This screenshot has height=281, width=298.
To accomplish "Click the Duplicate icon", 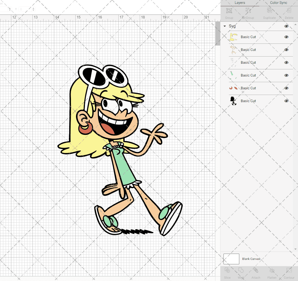I will (x=269, y=11).
